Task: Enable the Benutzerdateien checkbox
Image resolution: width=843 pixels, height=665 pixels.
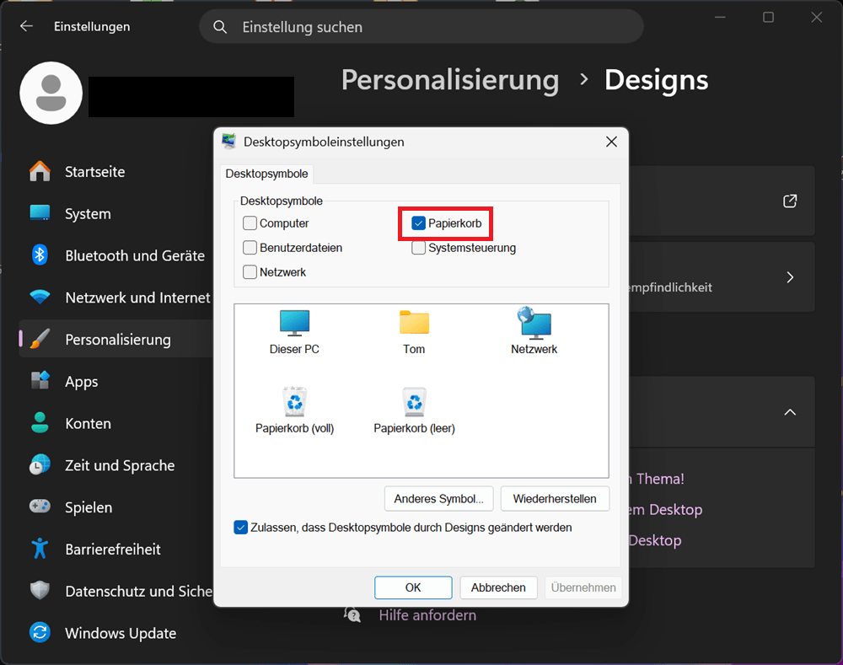Action: point(250,248)
